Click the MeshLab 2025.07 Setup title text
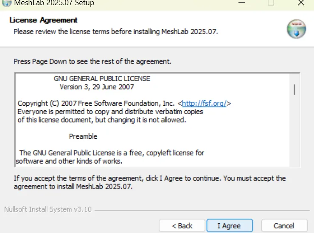Viewport: 314px width, 233px height. [x=54, y=3]
